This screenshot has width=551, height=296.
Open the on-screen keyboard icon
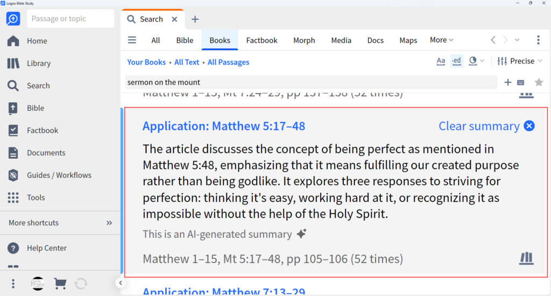(x=520, y=83)
